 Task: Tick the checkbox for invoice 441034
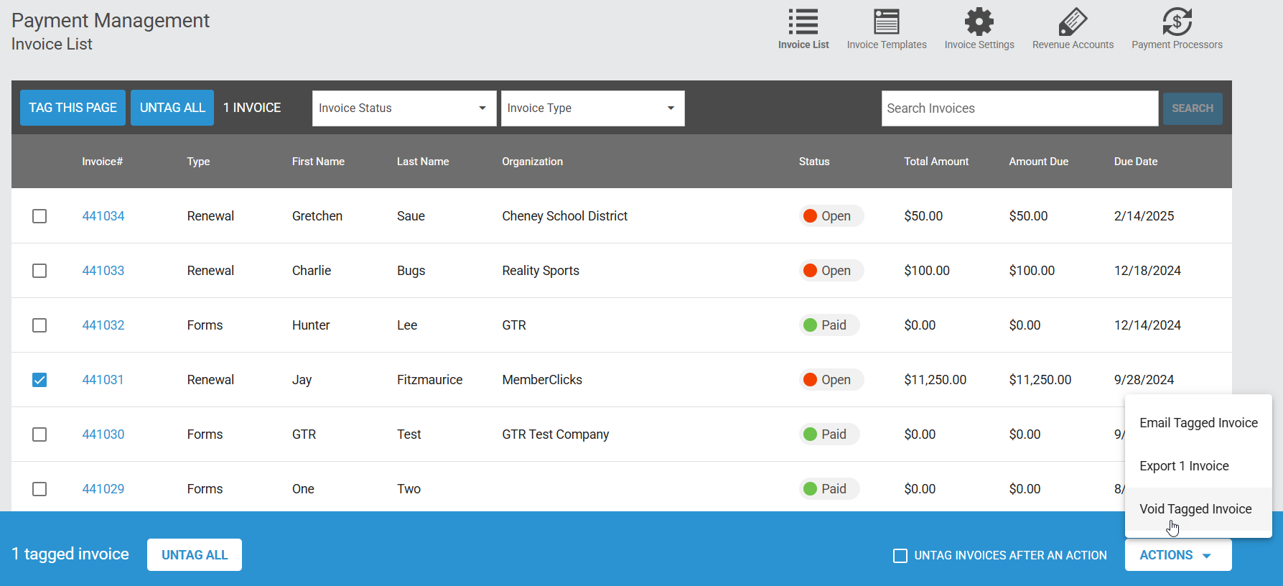[x=39, y=216]
